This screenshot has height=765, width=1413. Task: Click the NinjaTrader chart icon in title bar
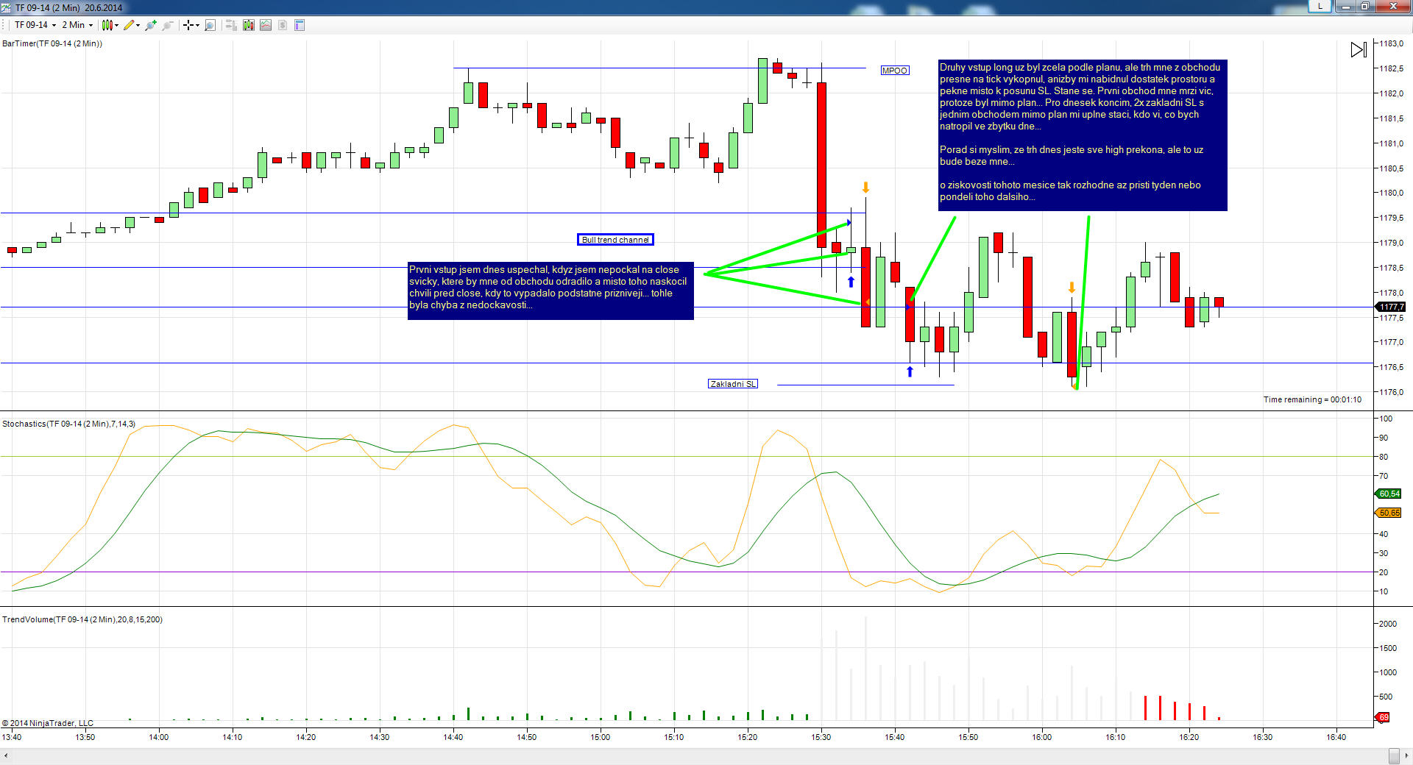(6, 7)
